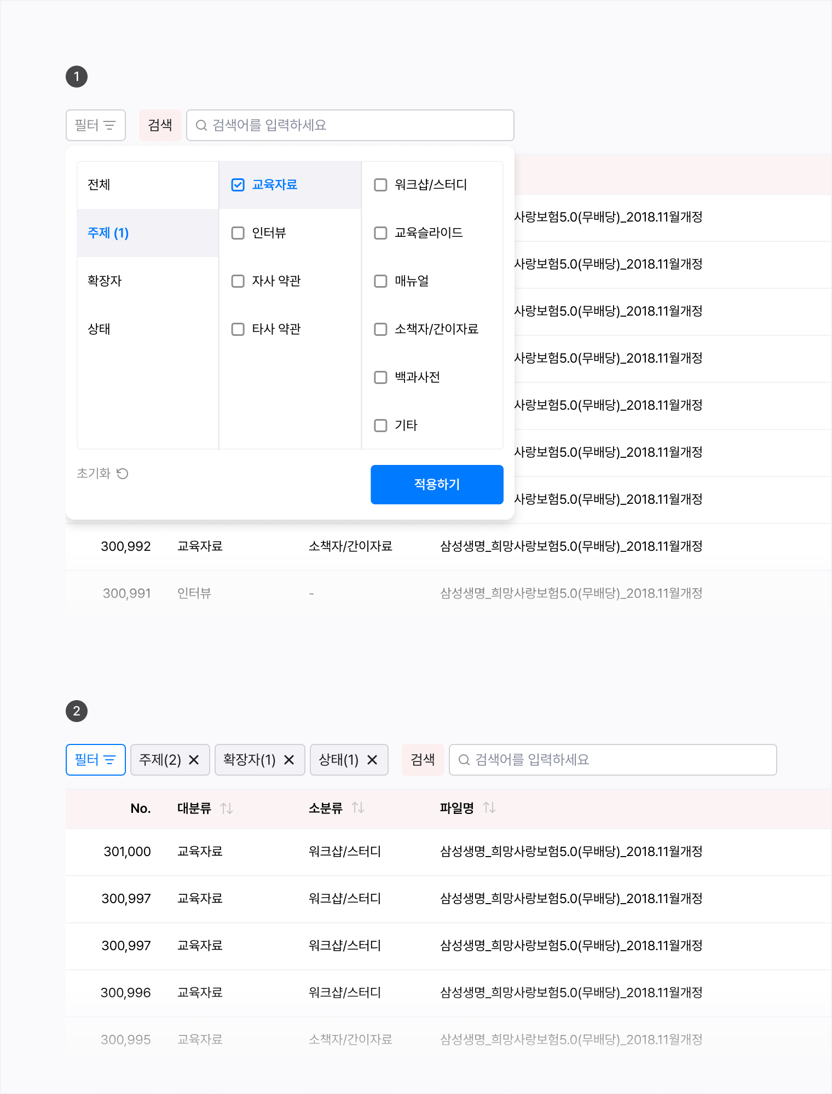Check the 인터뷰 checkbox
This screenshot has width=832, height=1094.
[x=238, y=233]
